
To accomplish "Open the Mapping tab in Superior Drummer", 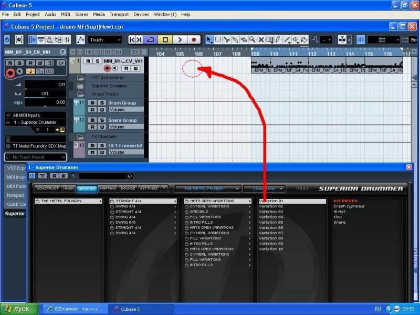I will click(108, 188).
